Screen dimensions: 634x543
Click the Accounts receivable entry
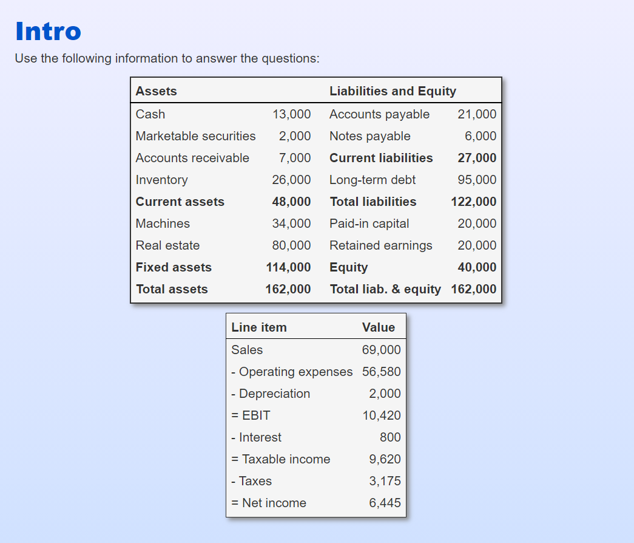(x=192, y=158)
